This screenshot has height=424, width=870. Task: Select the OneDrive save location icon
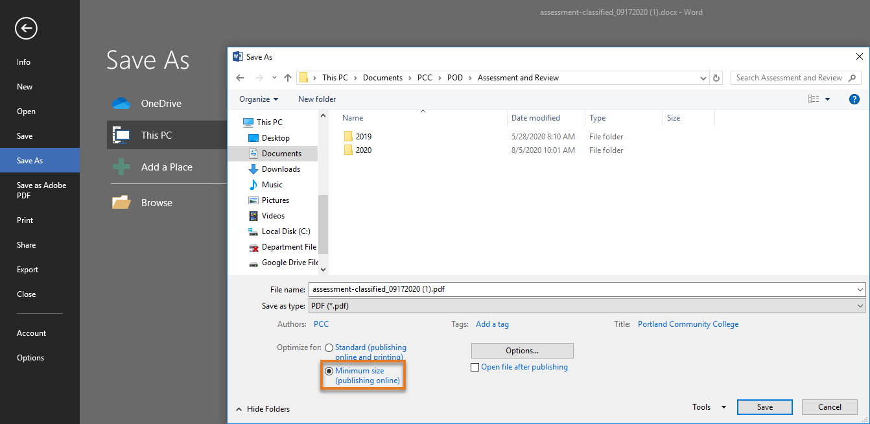click(121, 102)
